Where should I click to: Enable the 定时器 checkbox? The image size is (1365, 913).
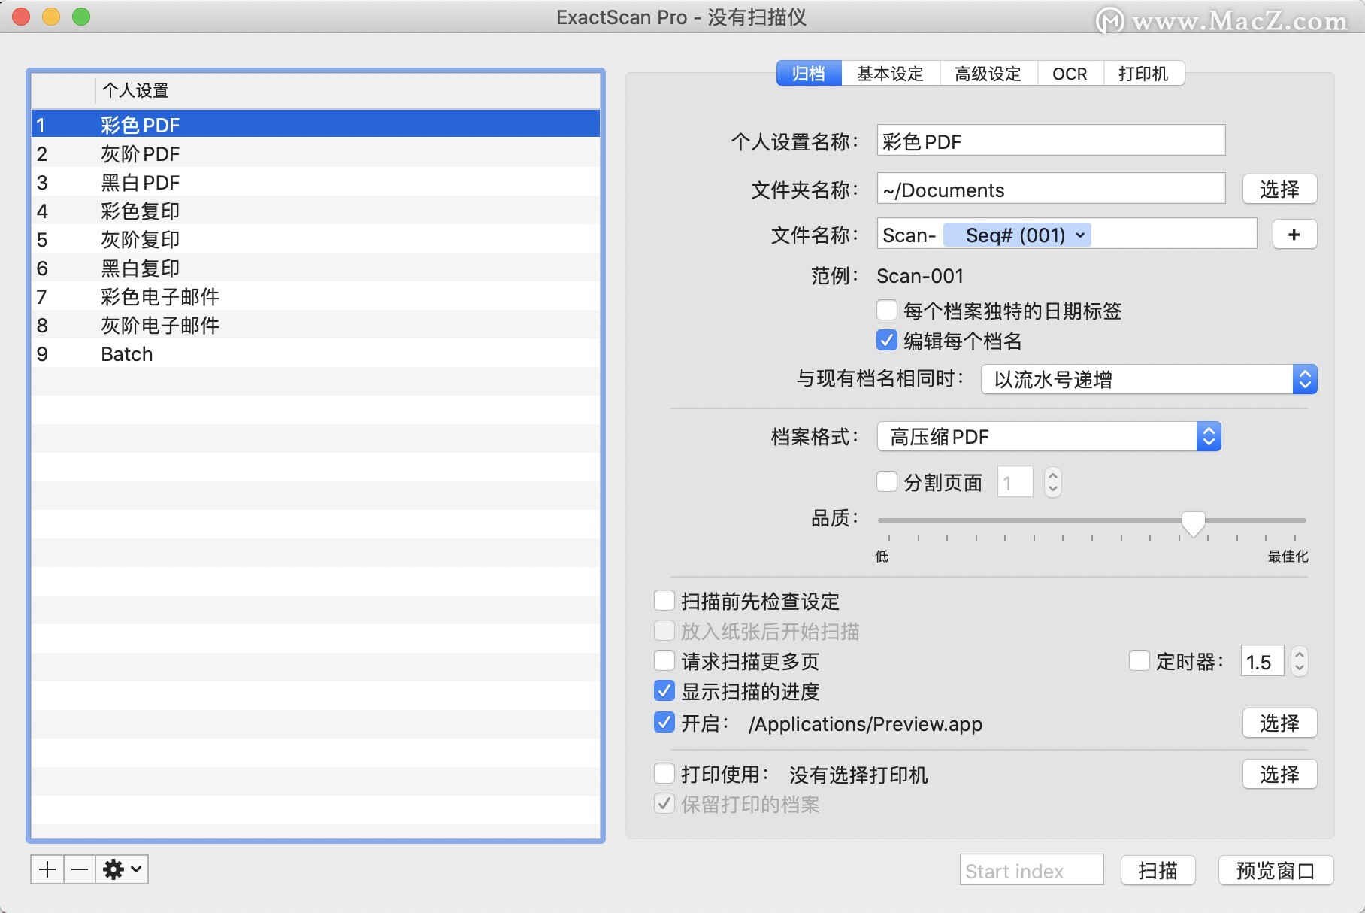[x=1140, y=660]
